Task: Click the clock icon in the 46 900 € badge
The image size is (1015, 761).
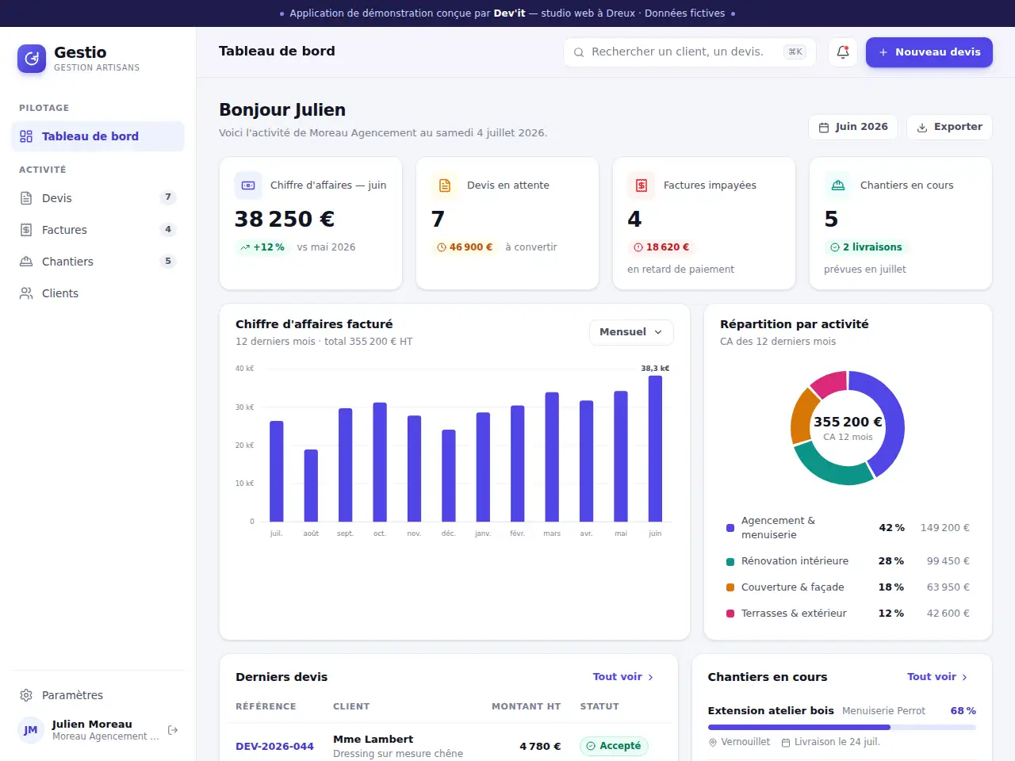Action: pos(442,247)
